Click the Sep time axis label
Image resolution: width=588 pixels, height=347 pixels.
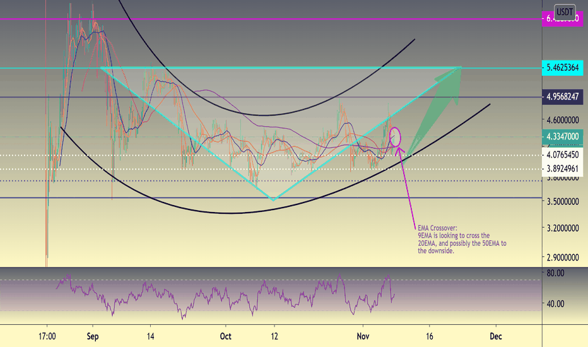point(93,336)
